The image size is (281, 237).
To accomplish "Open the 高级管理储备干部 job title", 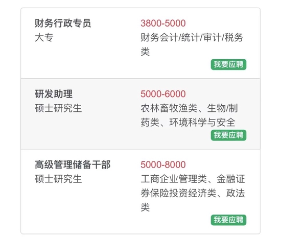I will pos(73,164).
